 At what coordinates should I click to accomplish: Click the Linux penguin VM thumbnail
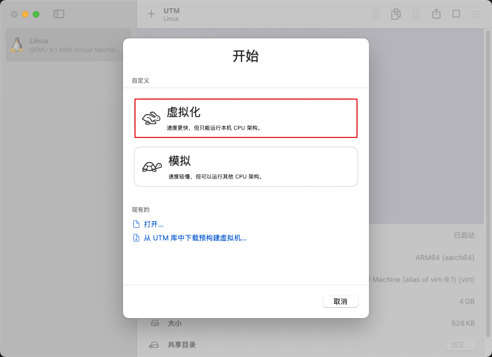[x=17, y=44]
